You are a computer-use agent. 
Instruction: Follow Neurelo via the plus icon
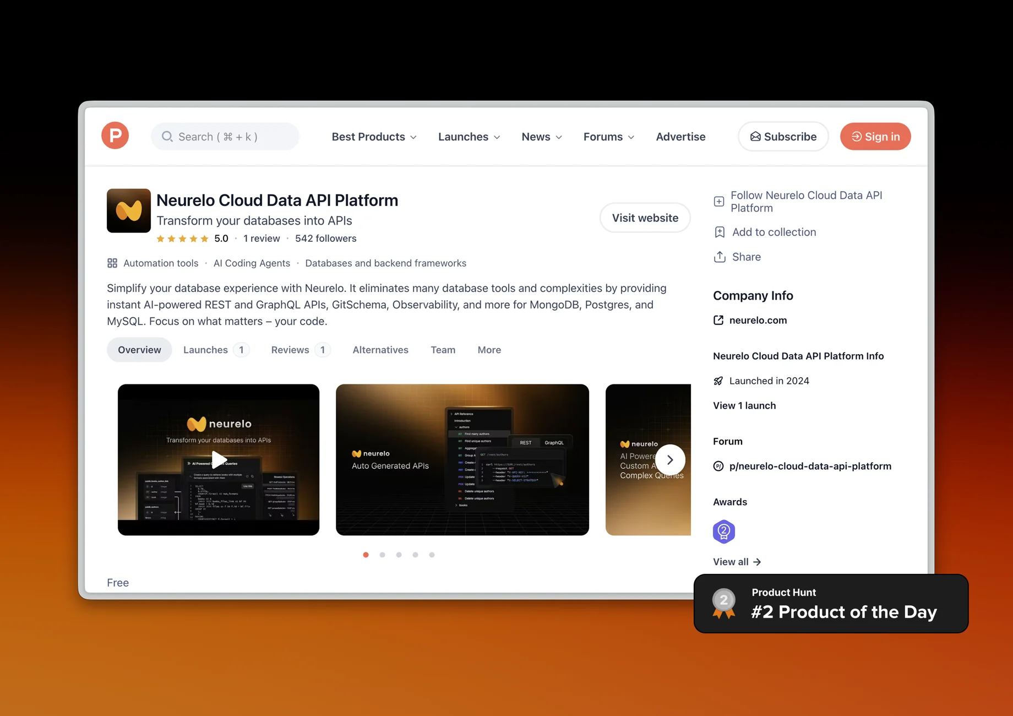719,201
